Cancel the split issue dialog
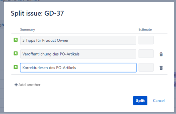This screenshot has width=176, height=114. [159, 101]
